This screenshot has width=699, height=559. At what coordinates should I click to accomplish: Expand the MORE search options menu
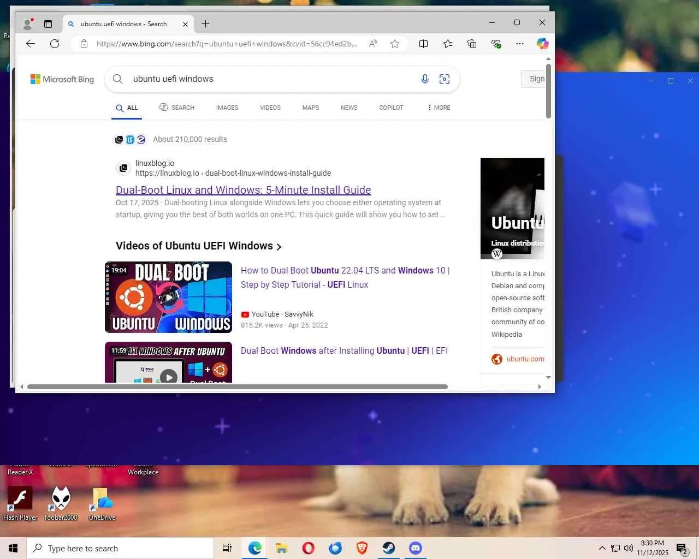439,108
